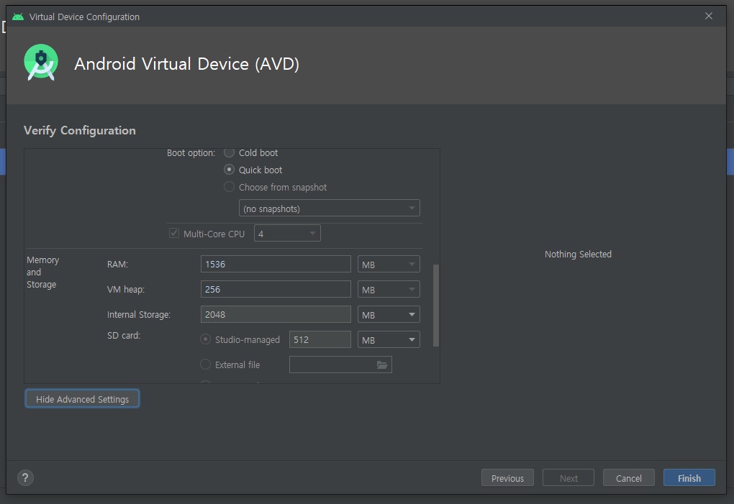Click the Previous button
The height and width of the screenshot is (504, 734).
[507, 478]
